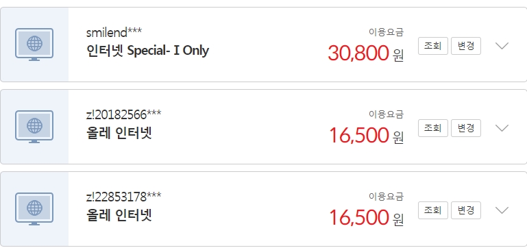527x248 pixels.
Task: Click the z!20182566*** account ID
Action: click(123, 115)
